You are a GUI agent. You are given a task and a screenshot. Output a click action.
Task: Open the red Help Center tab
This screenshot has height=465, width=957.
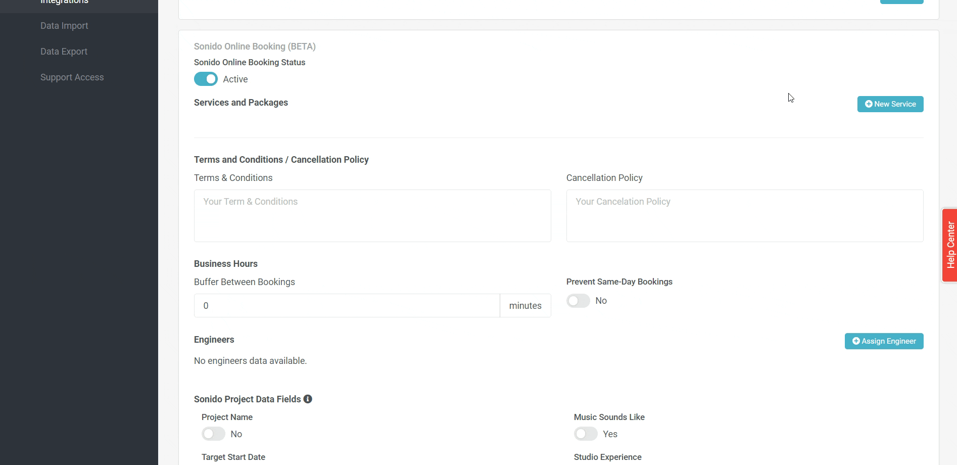tap(950, 245)
